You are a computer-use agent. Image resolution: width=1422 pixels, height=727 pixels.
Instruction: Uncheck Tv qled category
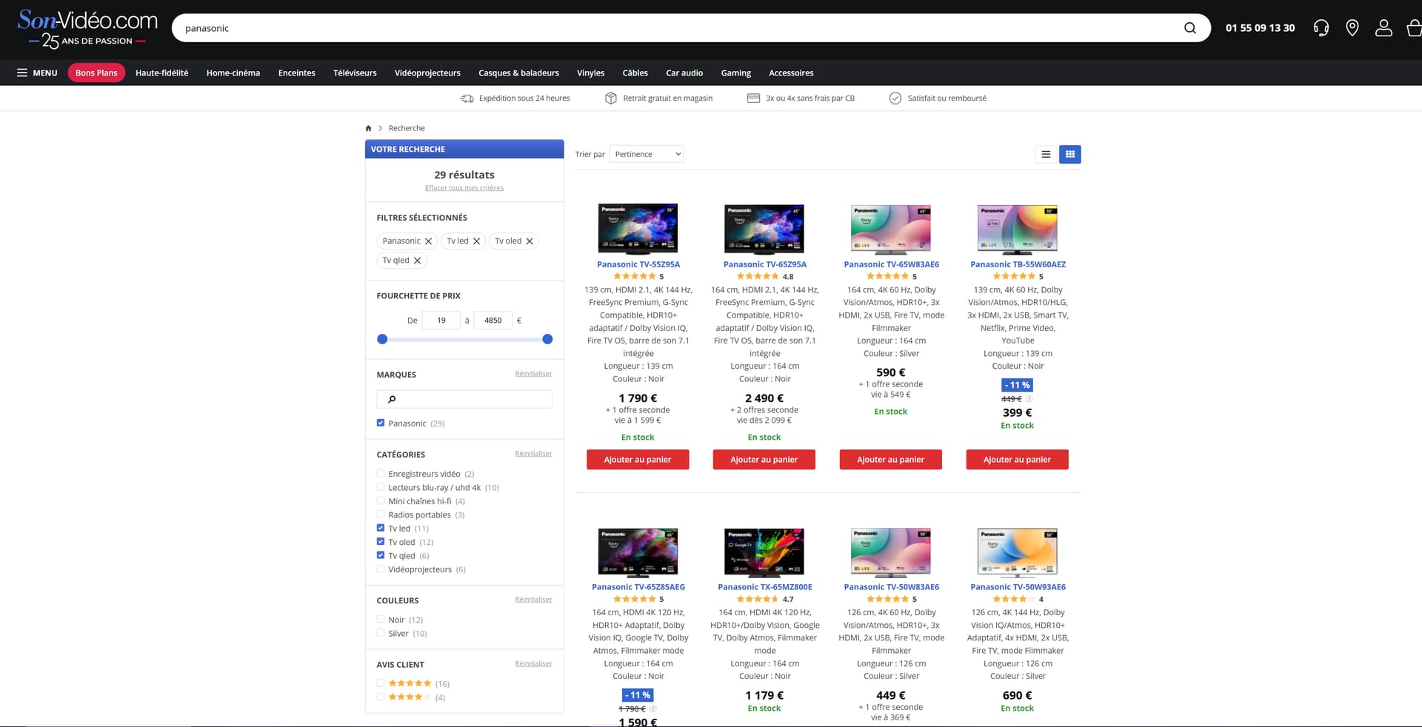[x=381, y=555]
